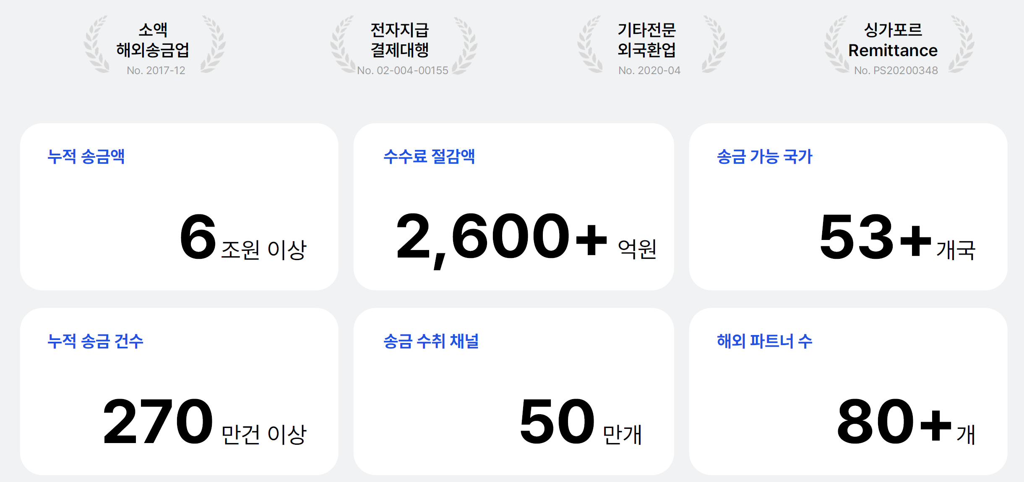Click the 싱가포르 Remittance license badge
The height and width of the screenshot is (482, 1024).
(x=899, y=45)
